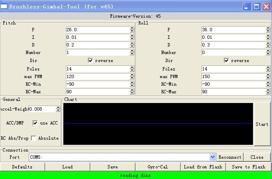Click the window title bar icon
This screenshot has width=272, height=179.
coord(4,6)
